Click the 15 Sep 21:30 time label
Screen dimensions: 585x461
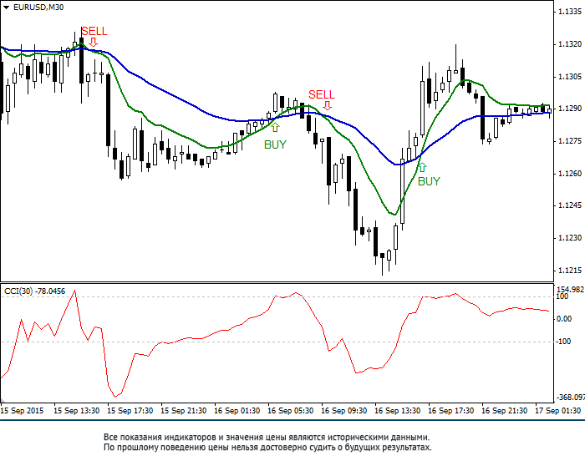tap(184, 411)
